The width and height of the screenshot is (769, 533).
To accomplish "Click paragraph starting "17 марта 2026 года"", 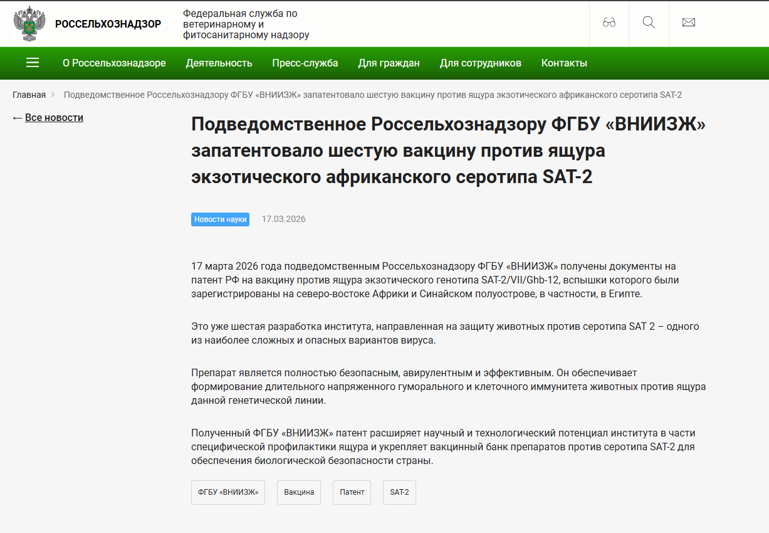I will click(435, 280).
